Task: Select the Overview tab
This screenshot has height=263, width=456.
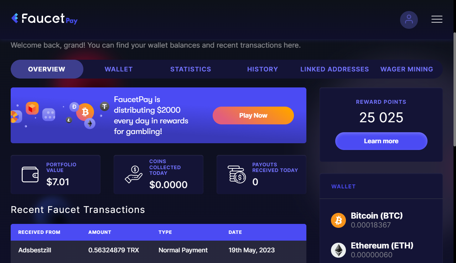Action: pos(47,69)
